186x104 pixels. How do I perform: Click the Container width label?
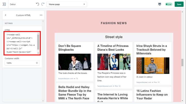[12, 58]
